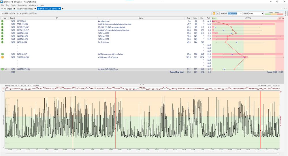Viewport: 288px width, 156px height.
Task: Click the tab scroll right arrow
Action: pyautogui.click(x=284, y=9)
